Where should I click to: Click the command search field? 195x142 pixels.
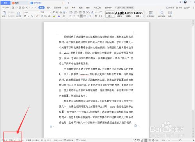[124, 8]
